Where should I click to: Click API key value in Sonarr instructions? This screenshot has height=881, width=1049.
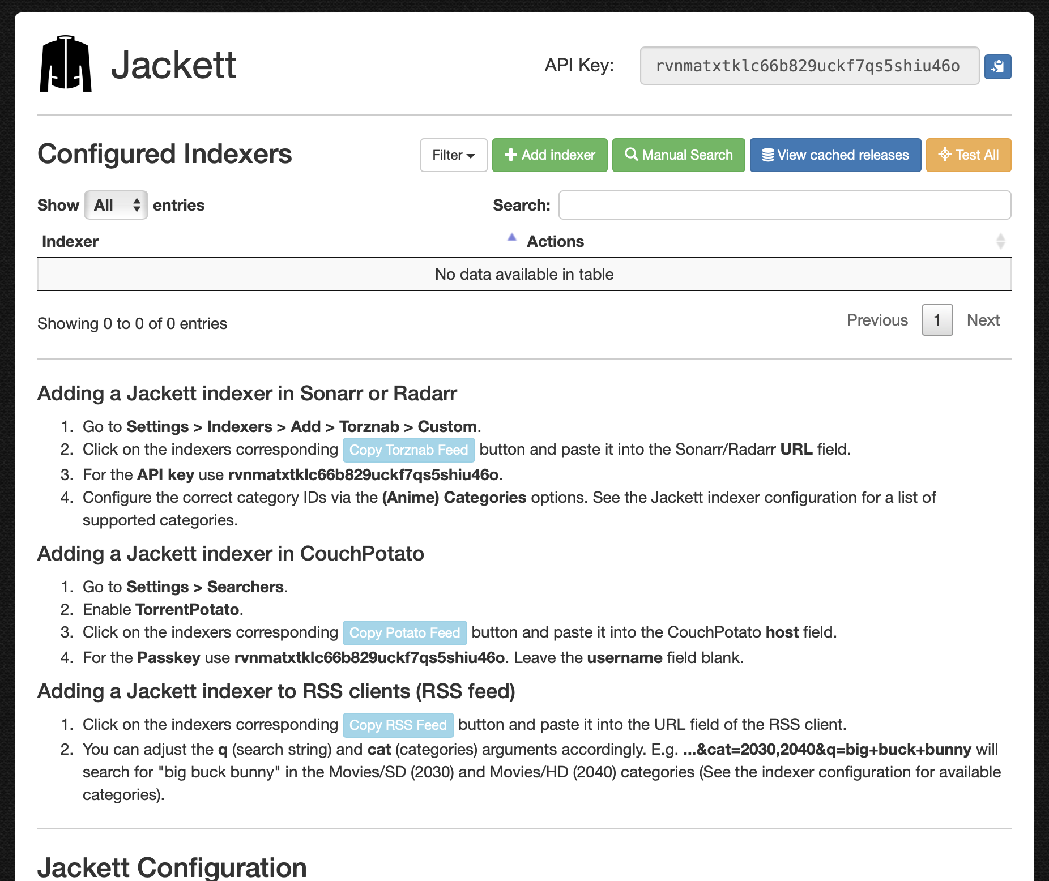pos(363,474)
